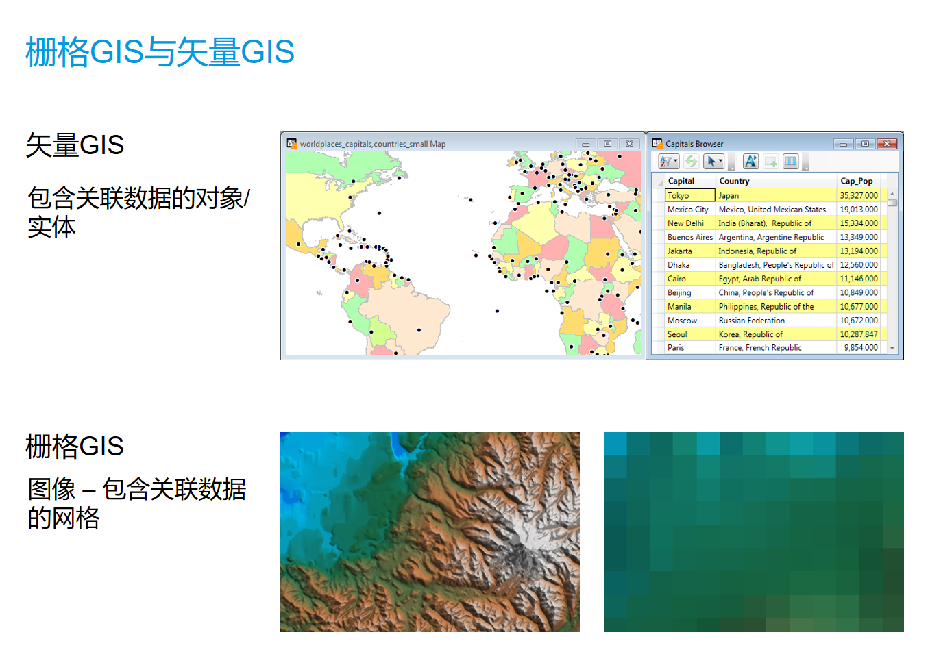Viewport: 941px width, 652px height.
Task: Click the 'Bangladesh, People's Republic of' cell
Action: (776, 264)
